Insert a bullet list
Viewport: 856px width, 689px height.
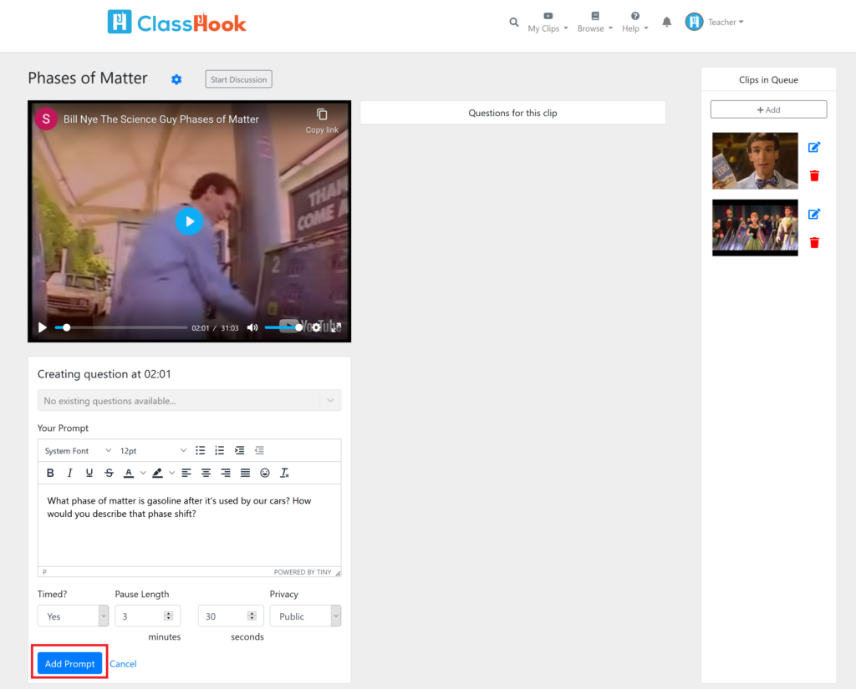point(201,451)
